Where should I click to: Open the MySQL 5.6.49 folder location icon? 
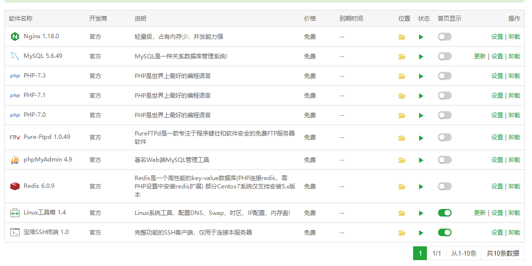point(402,56)
